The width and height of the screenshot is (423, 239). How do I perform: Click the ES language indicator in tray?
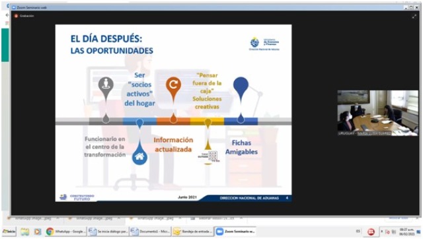click(x=358, y=231)
